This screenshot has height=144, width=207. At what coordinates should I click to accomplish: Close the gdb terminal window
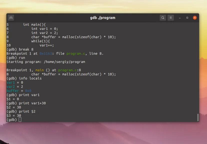click(x=195, y=18)
